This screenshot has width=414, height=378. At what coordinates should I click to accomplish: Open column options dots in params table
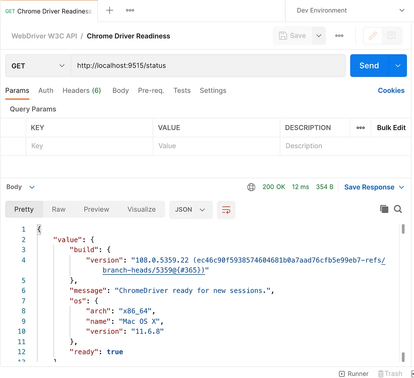361,128
